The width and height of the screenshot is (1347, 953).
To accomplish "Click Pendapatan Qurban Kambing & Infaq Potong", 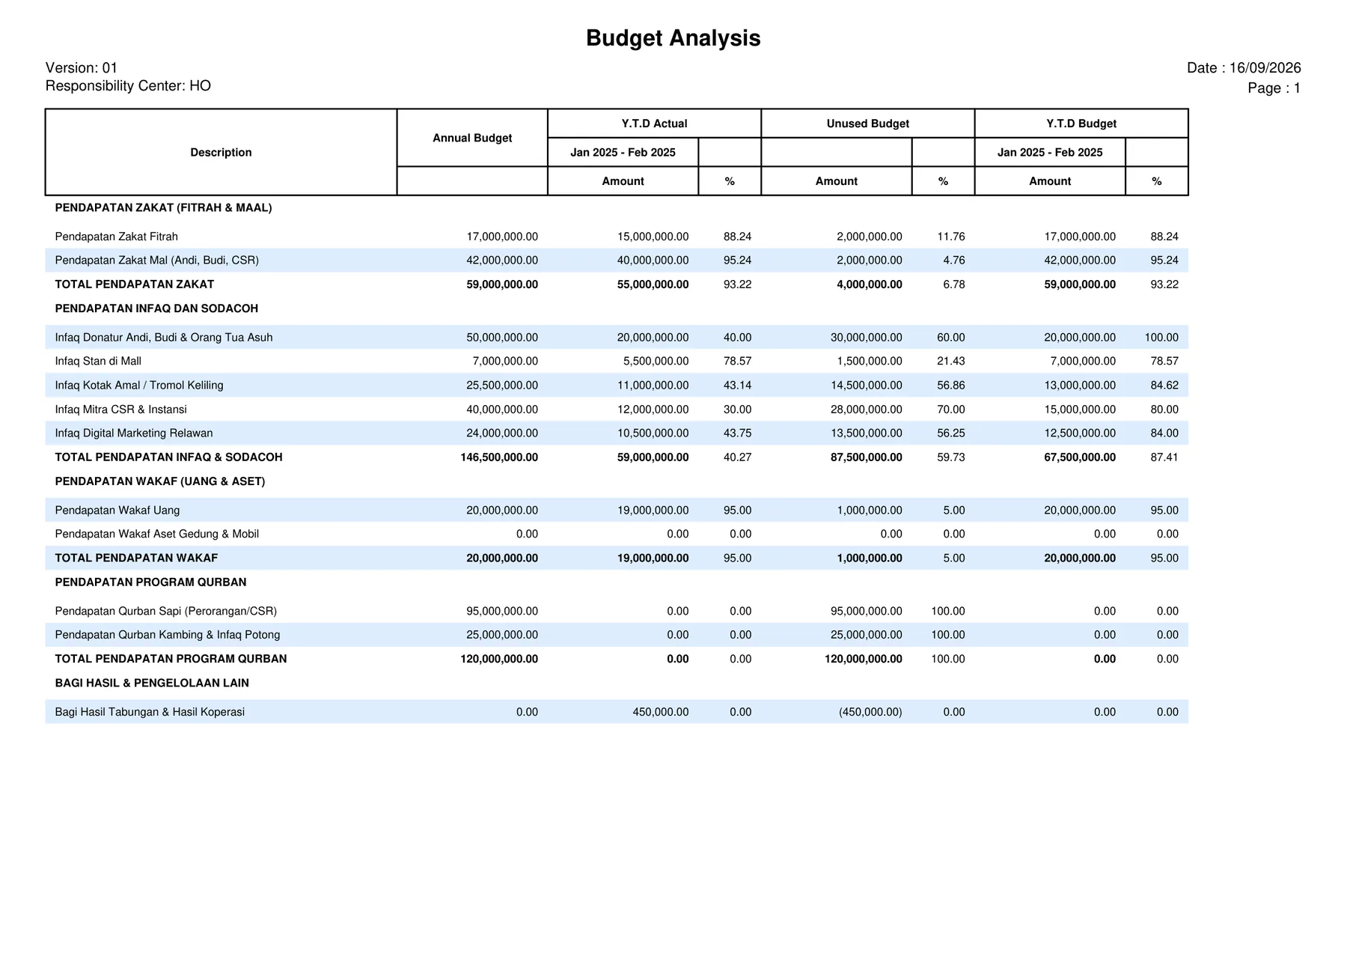I will (167, 635).
